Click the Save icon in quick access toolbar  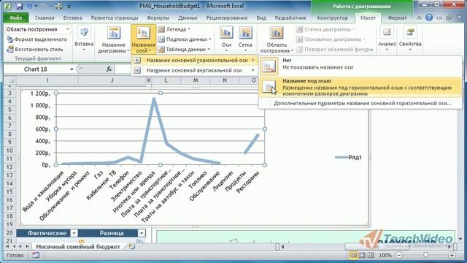pos(20,6)
